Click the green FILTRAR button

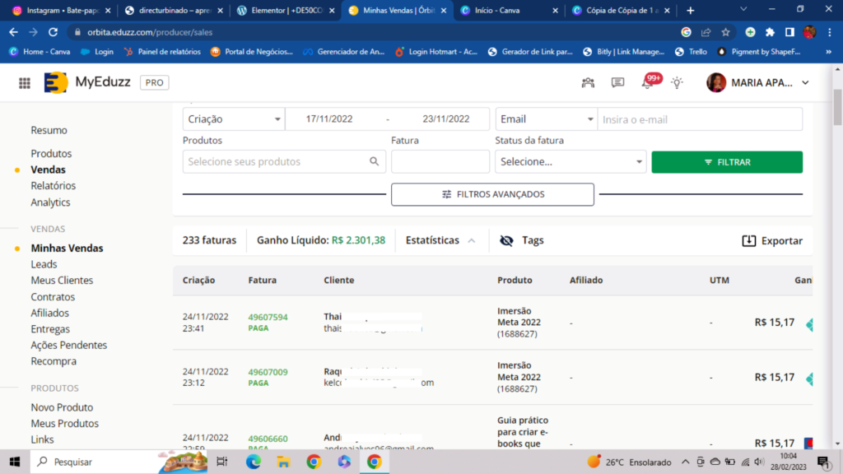tap(726, 162)
